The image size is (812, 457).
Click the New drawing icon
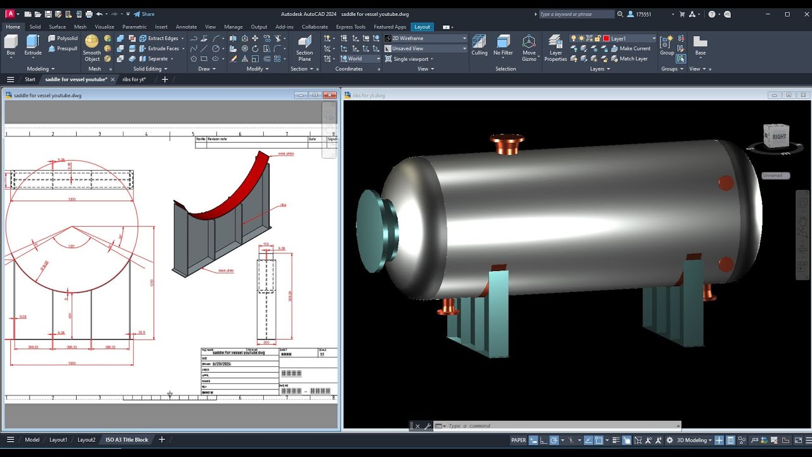28,14
